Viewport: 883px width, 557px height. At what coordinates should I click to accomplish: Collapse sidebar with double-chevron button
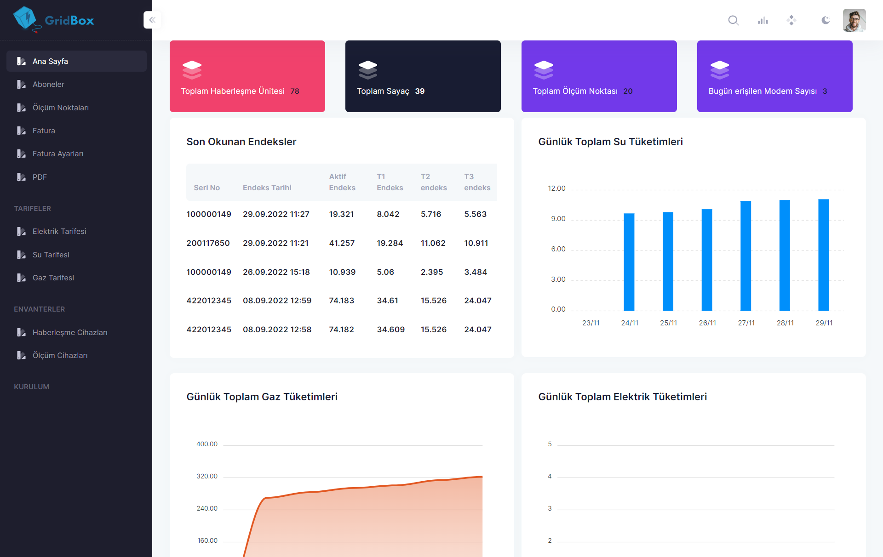point(152,20)
